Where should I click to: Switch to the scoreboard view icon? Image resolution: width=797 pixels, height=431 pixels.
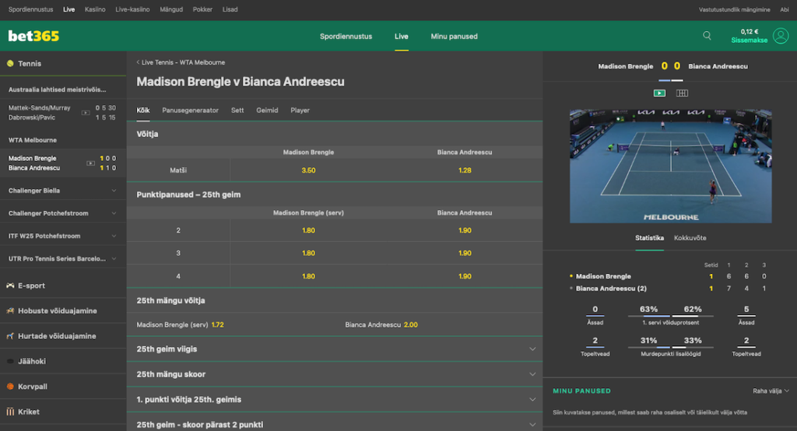point(682,93)
